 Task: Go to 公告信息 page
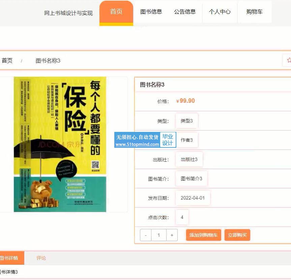pyautogui.click(x=185, y=12)
